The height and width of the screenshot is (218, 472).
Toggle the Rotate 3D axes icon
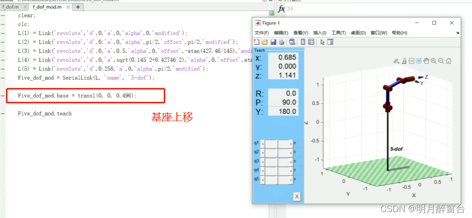pyautogui.click(x=419, y=61)
